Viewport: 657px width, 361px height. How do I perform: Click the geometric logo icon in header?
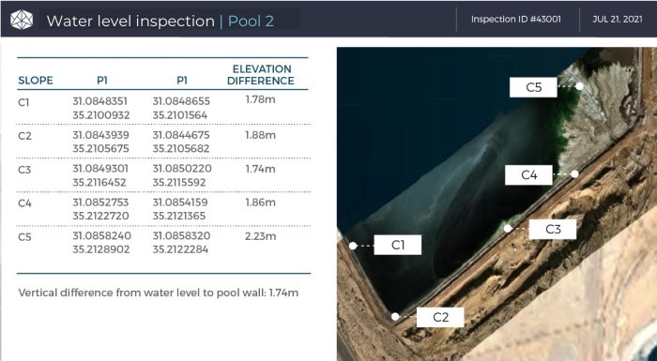[x=22, y=20]
